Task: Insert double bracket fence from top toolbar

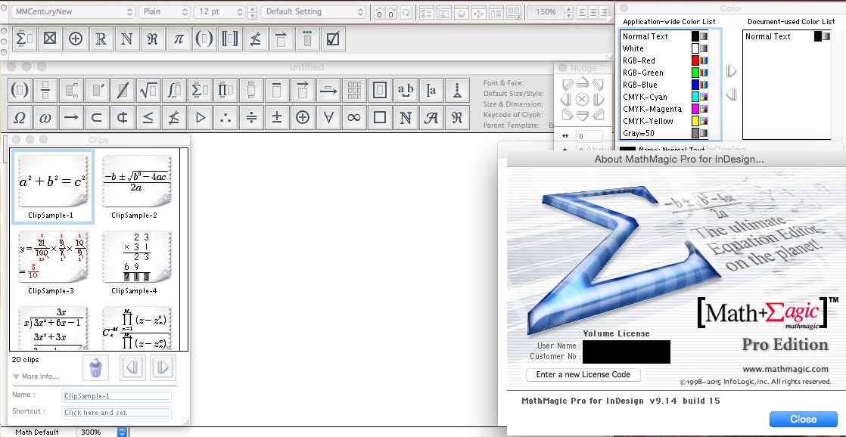Action: [230, 39]
